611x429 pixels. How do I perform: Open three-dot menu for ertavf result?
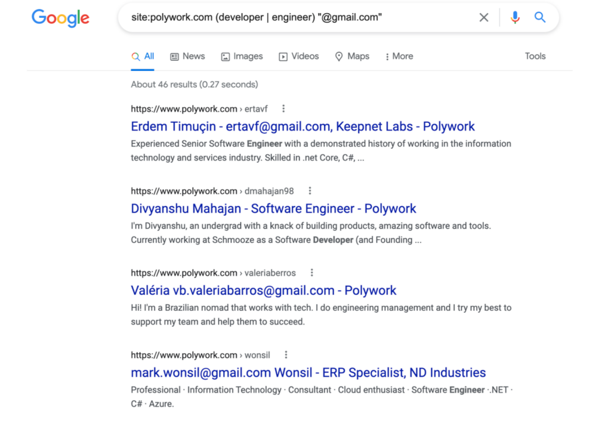pyautogui.click(x=283, y=109)
